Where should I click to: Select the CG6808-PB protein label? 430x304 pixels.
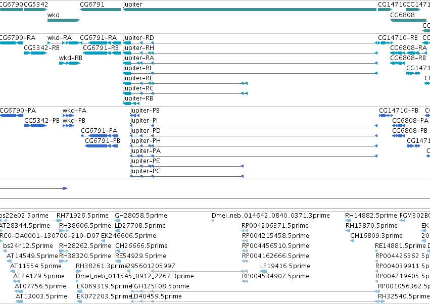(x=410, y=131)
